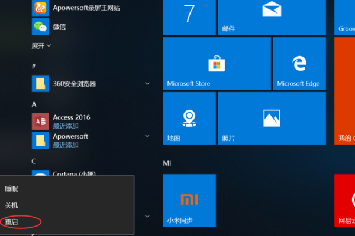Open the 地图 maps tile
Viewport: 355px width, 236px height.
tap(189, 118)
